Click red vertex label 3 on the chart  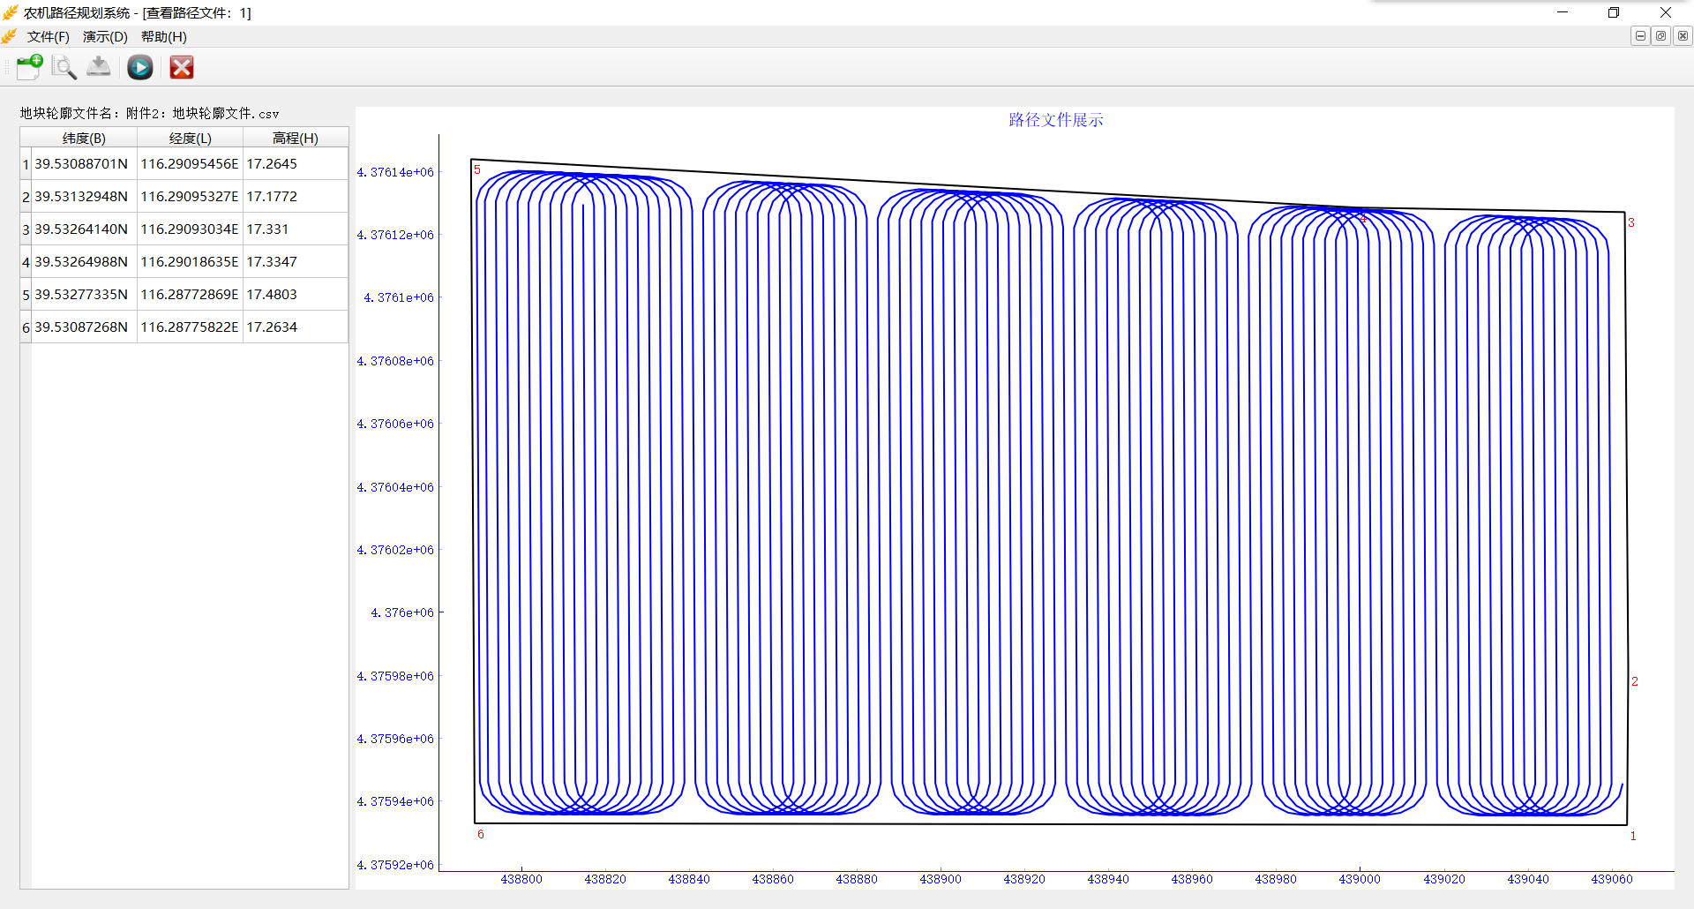point(1631,222)
